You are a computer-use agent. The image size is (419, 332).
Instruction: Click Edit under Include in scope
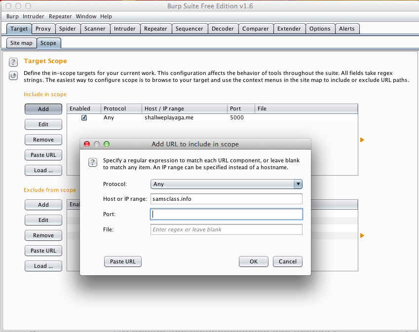point(43,124)
